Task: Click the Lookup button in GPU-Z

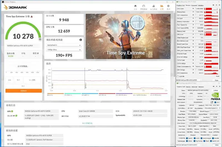Action: pyautogui.click(x=216, y=90)
